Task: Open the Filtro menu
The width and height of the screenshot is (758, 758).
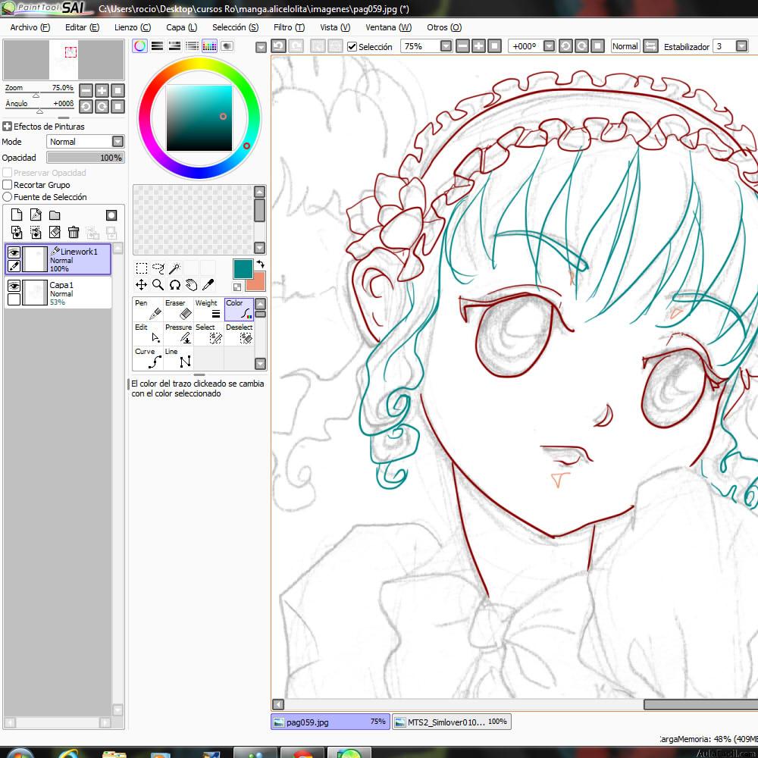Action: tap(289, 27)
